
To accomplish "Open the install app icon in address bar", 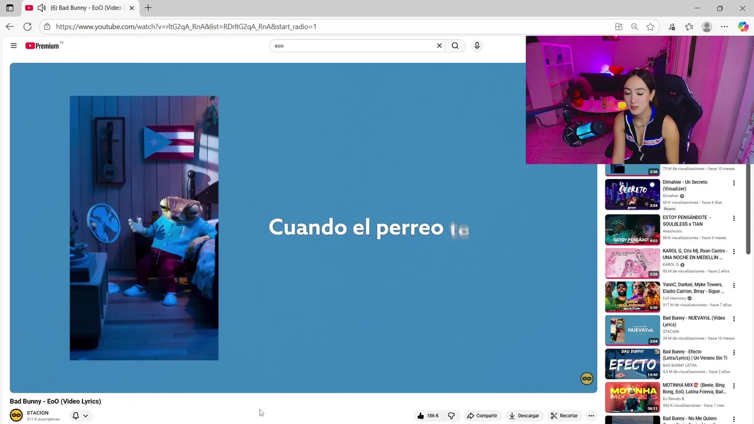I will [x=619, y=26].
